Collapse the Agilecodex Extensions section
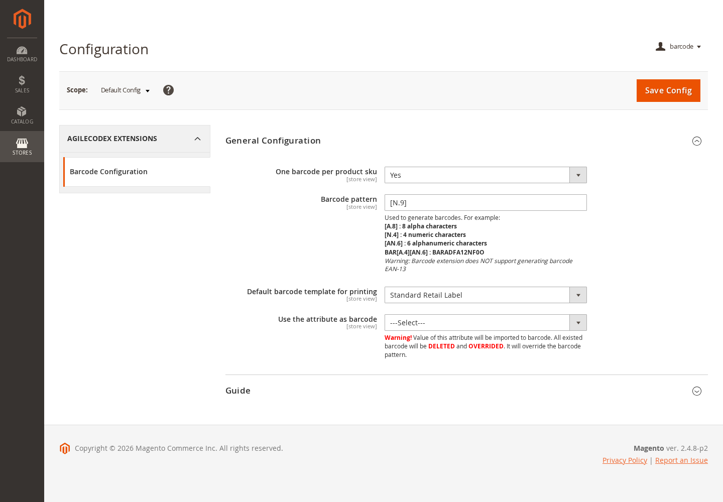The width and height of the screenshot is (723, 502). pyautogui.click(x=135, y=139)
